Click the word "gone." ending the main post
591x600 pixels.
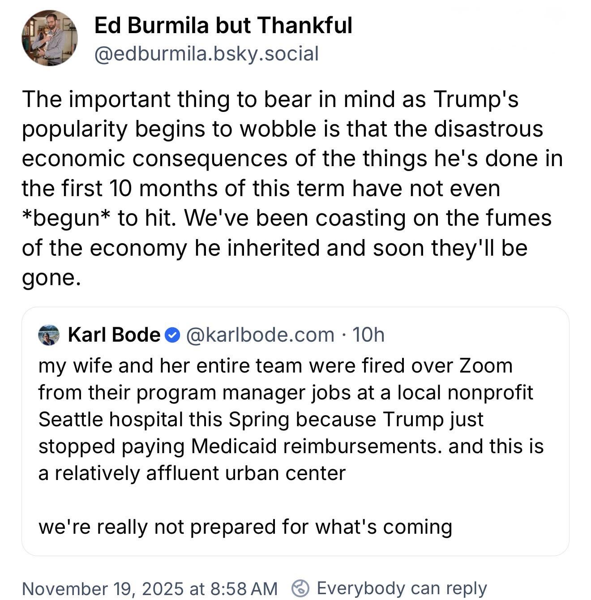pyautogui.click(x=51, y=278)
